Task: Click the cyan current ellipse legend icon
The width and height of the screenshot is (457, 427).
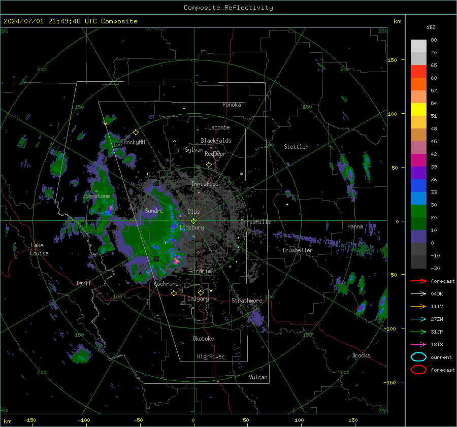Action: click(418, 357)
